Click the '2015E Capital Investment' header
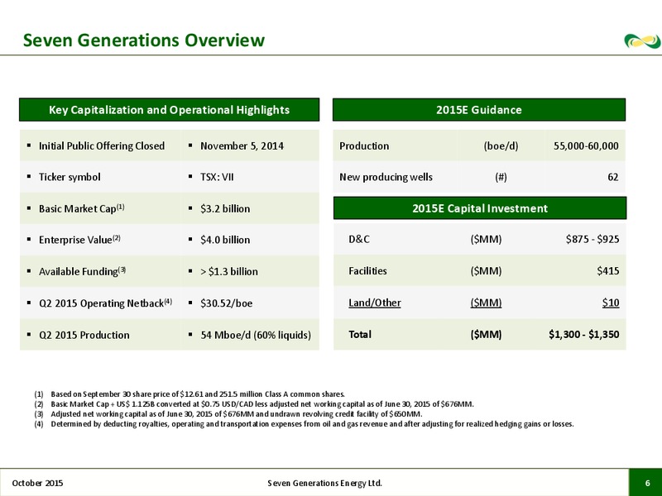This screenshot has height=496, width=662. pyautogui.click(x=480, y=208)
